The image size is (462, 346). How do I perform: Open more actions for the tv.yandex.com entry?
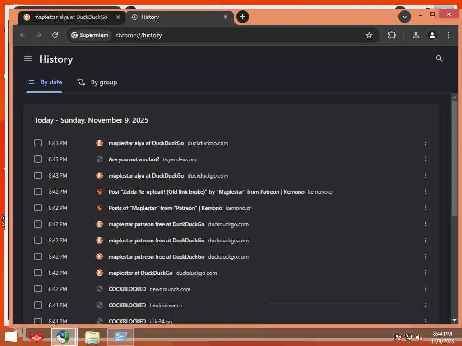pos(425,159)
